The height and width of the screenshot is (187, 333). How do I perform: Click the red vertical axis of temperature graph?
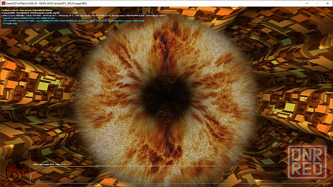[x=30, y=168]
